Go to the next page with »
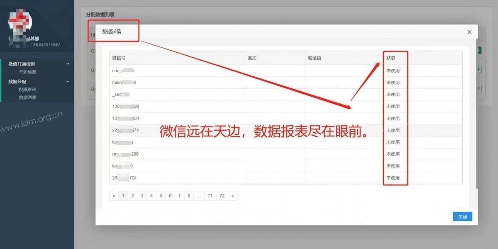 233,196
